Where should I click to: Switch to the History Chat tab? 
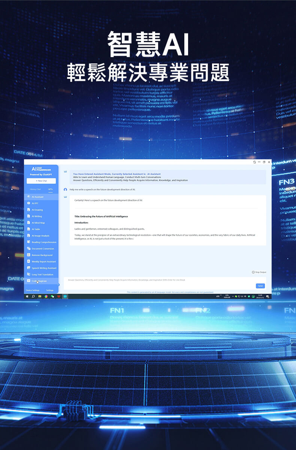pos(35,189)
